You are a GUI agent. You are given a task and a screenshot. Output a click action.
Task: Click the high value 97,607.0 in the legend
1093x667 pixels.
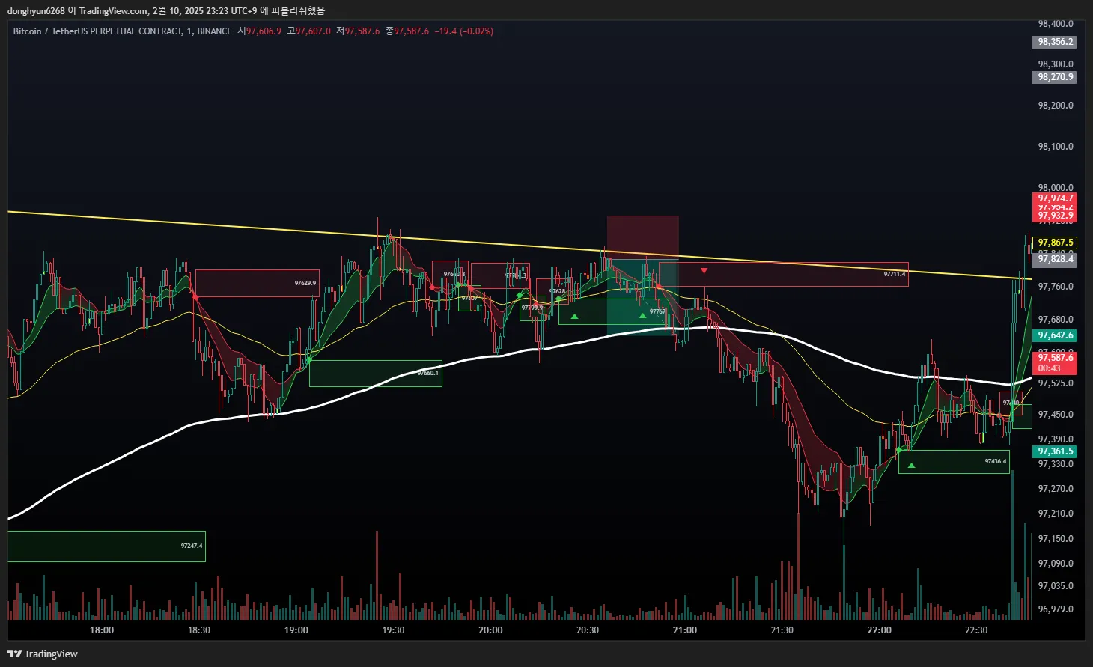313,31
